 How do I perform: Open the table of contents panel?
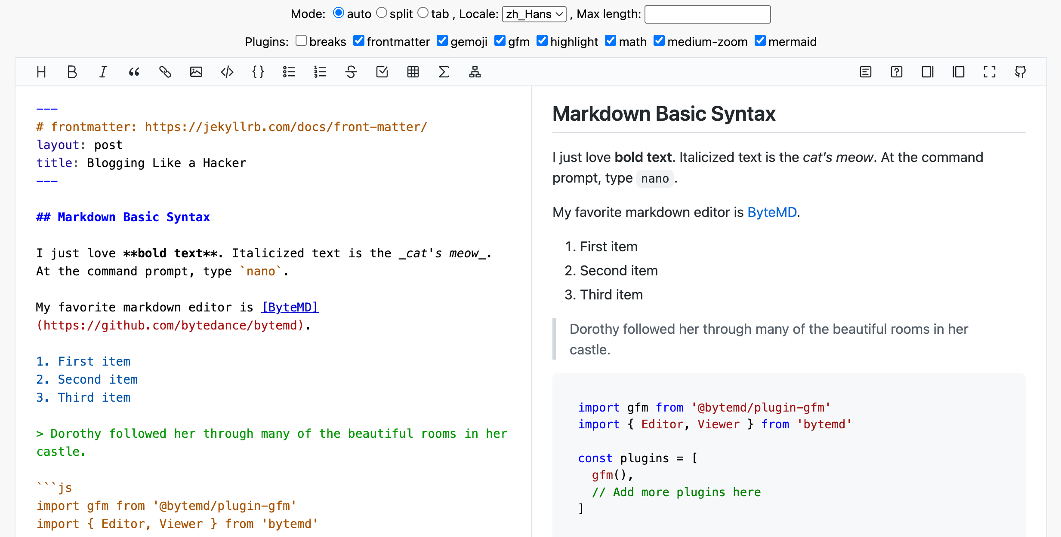coord(866,72)
